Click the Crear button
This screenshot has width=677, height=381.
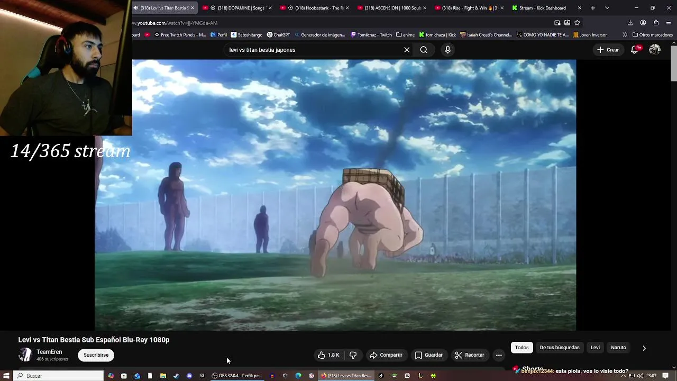click(608, 50)
